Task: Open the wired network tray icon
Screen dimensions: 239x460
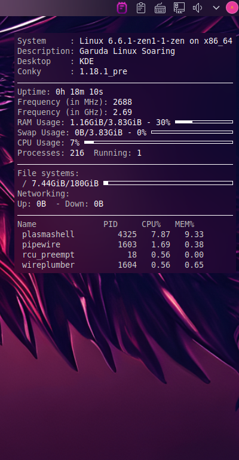Action: tap(179, 8)
